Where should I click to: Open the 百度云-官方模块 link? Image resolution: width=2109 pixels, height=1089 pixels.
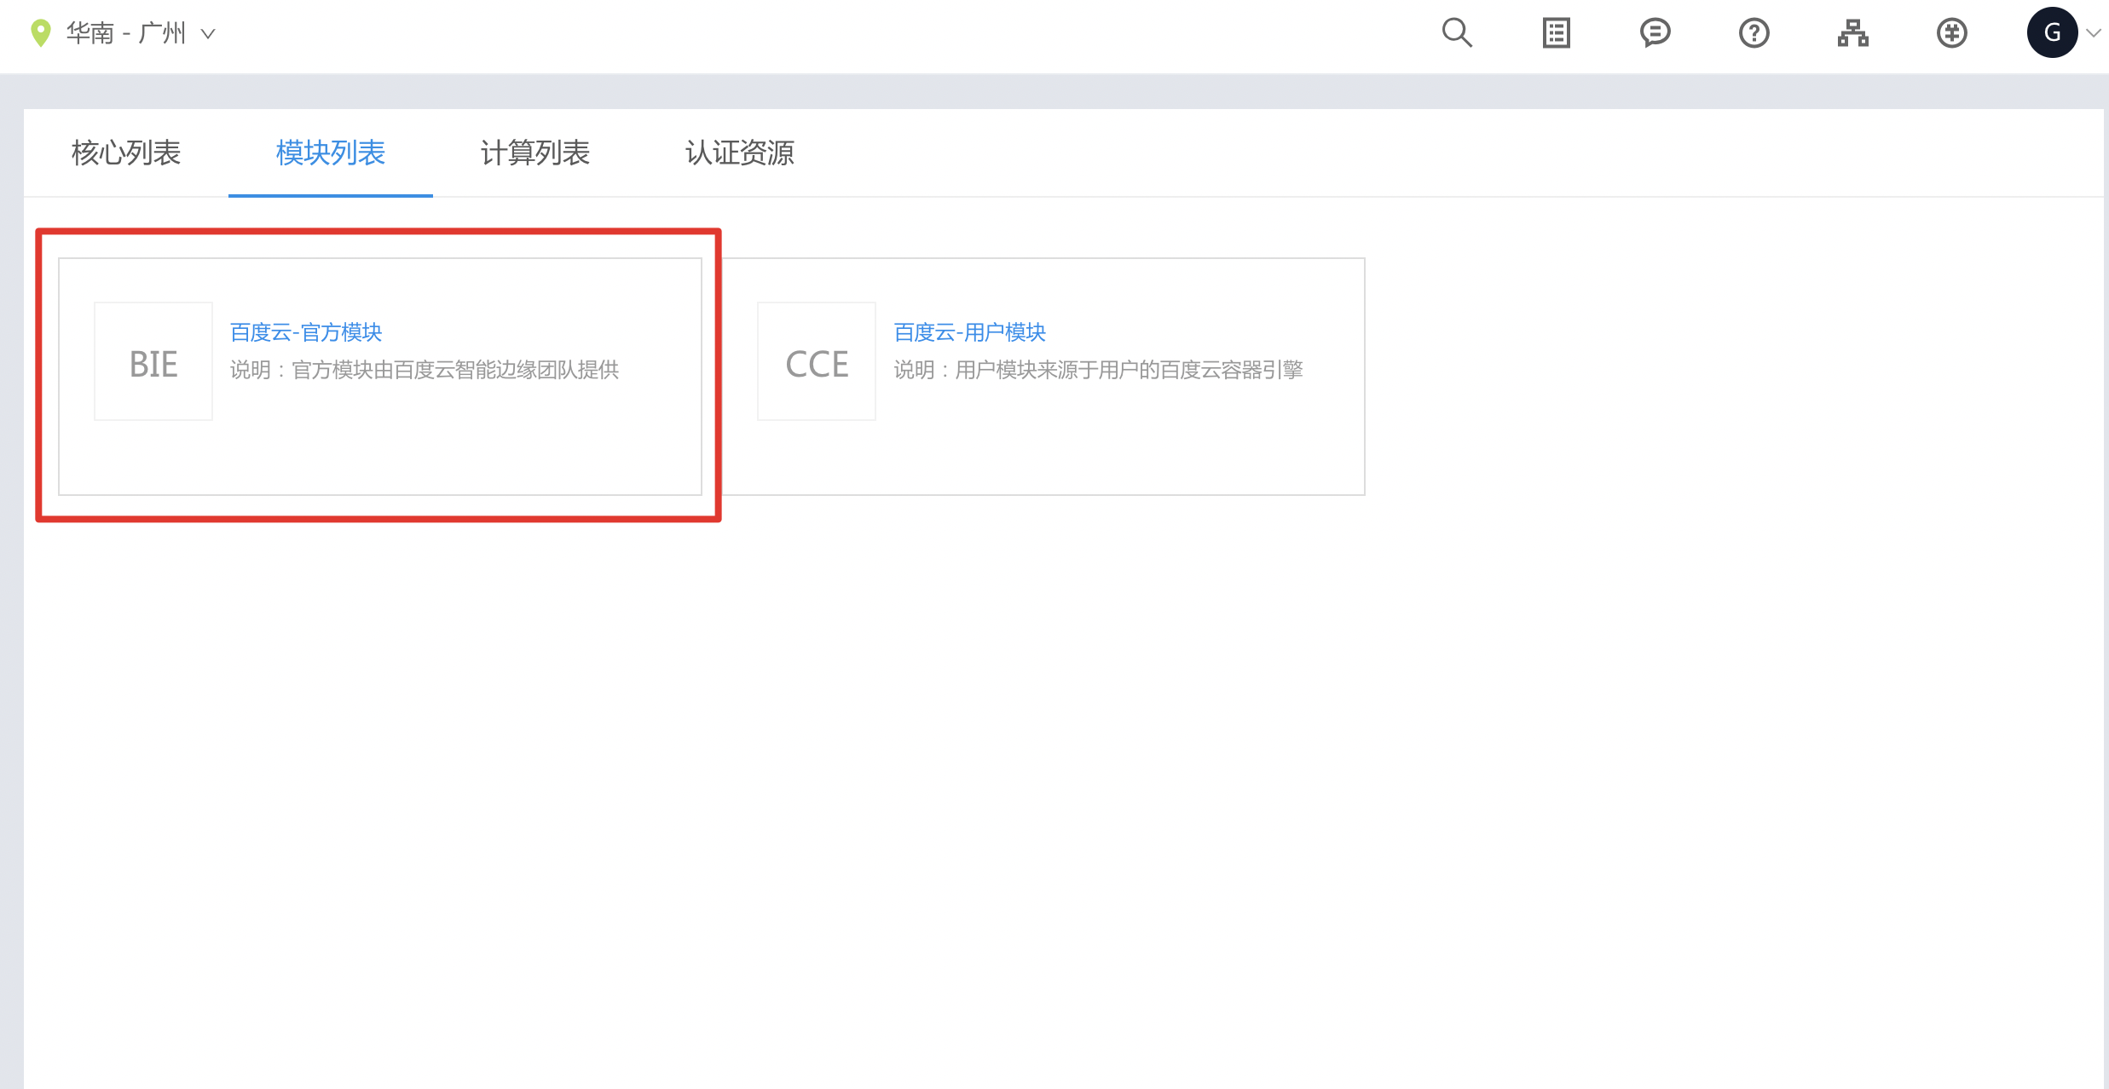click(x=306, y=332)
